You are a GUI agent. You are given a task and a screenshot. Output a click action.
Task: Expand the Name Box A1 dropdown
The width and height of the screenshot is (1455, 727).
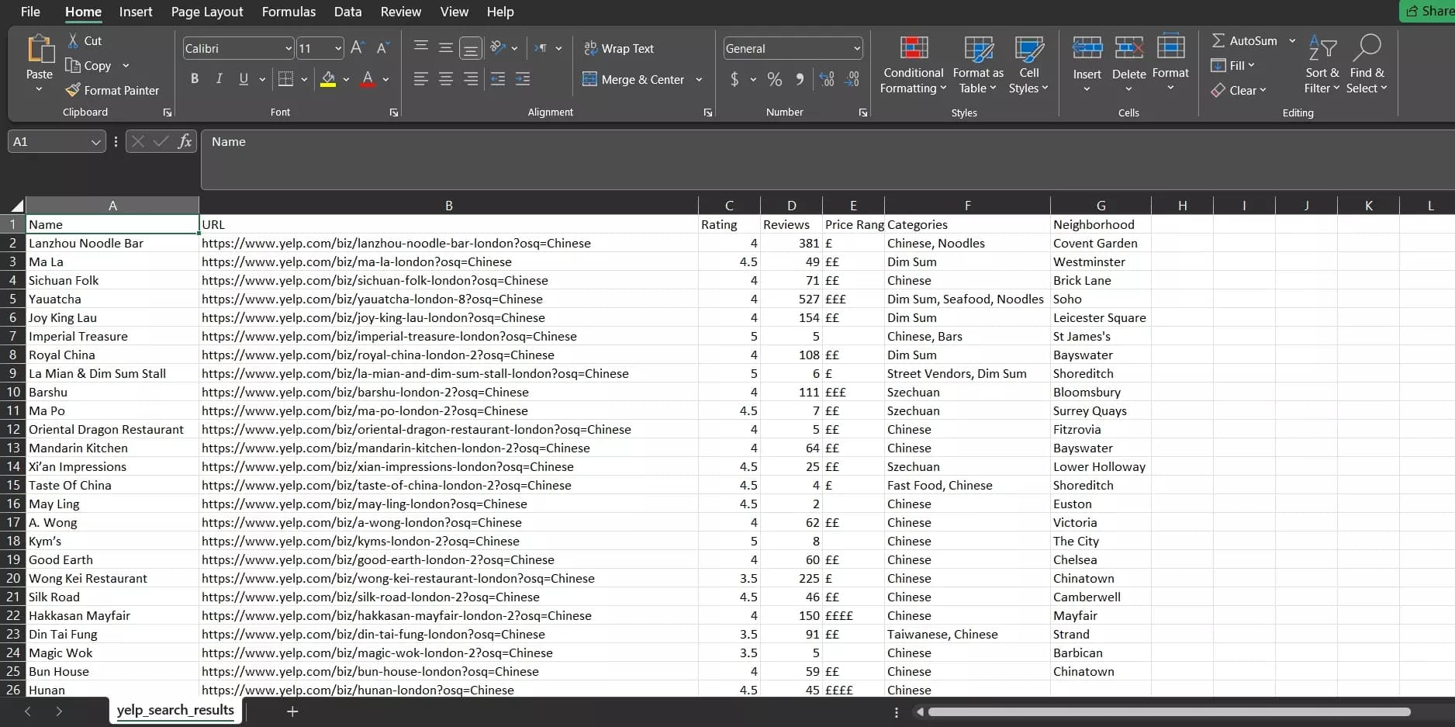[x=95, y=142]
